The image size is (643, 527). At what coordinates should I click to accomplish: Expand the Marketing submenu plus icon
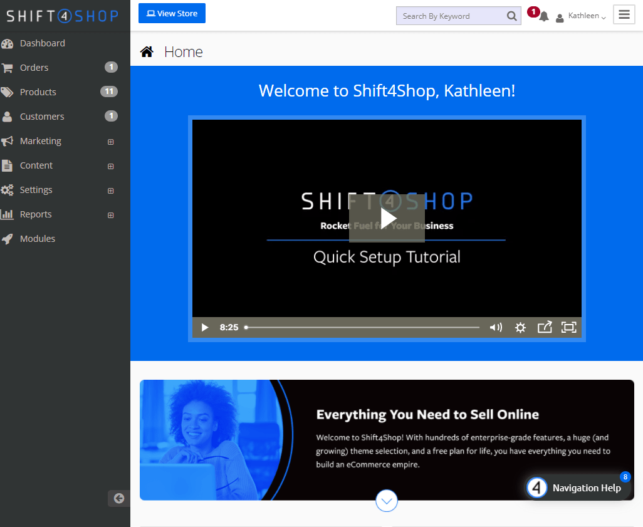click(x=111, y=142)
